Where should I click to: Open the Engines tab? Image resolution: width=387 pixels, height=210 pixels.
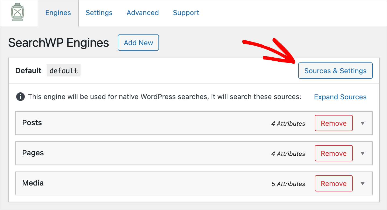point(58,13)
